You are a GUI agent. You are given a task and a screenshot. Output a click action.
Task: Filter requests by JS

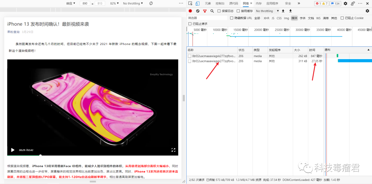pyautogui.click(x=273, y=18)
